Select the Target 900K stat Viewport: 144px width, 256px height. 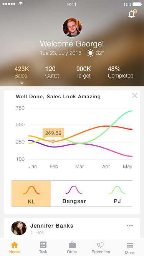(83, 72)
